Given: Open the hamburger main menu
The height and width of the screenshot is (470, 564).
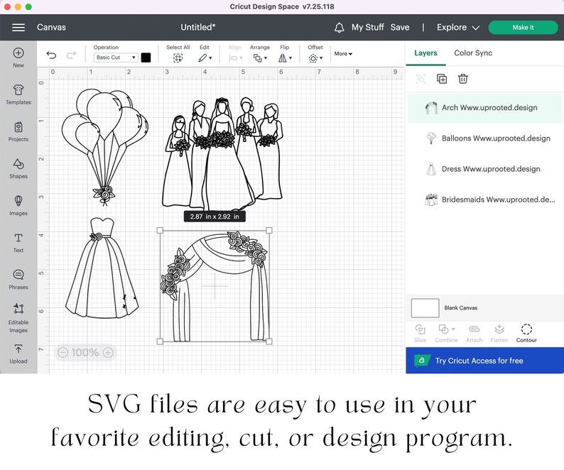Looking at the screenshot, I should pyautogui.click(x=18, y=27).
